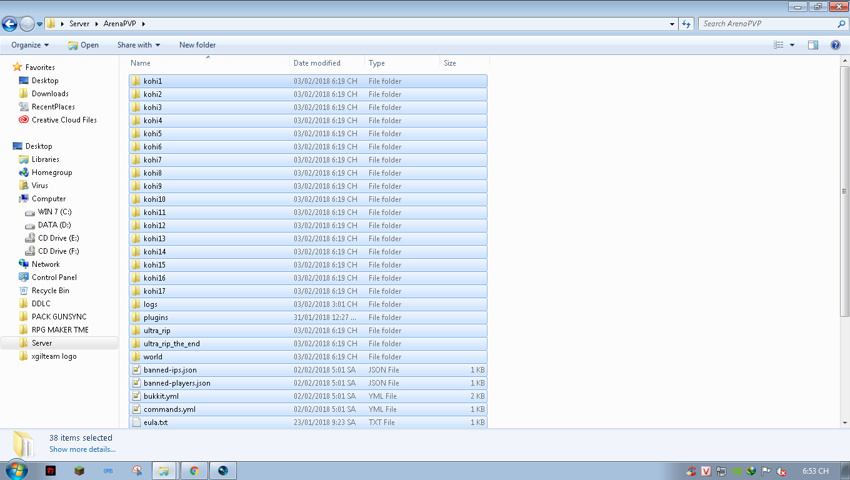Select Homegroup in the navigation pane
The width and height of the screenshot is (850, 480).
[x=52, y=172]
